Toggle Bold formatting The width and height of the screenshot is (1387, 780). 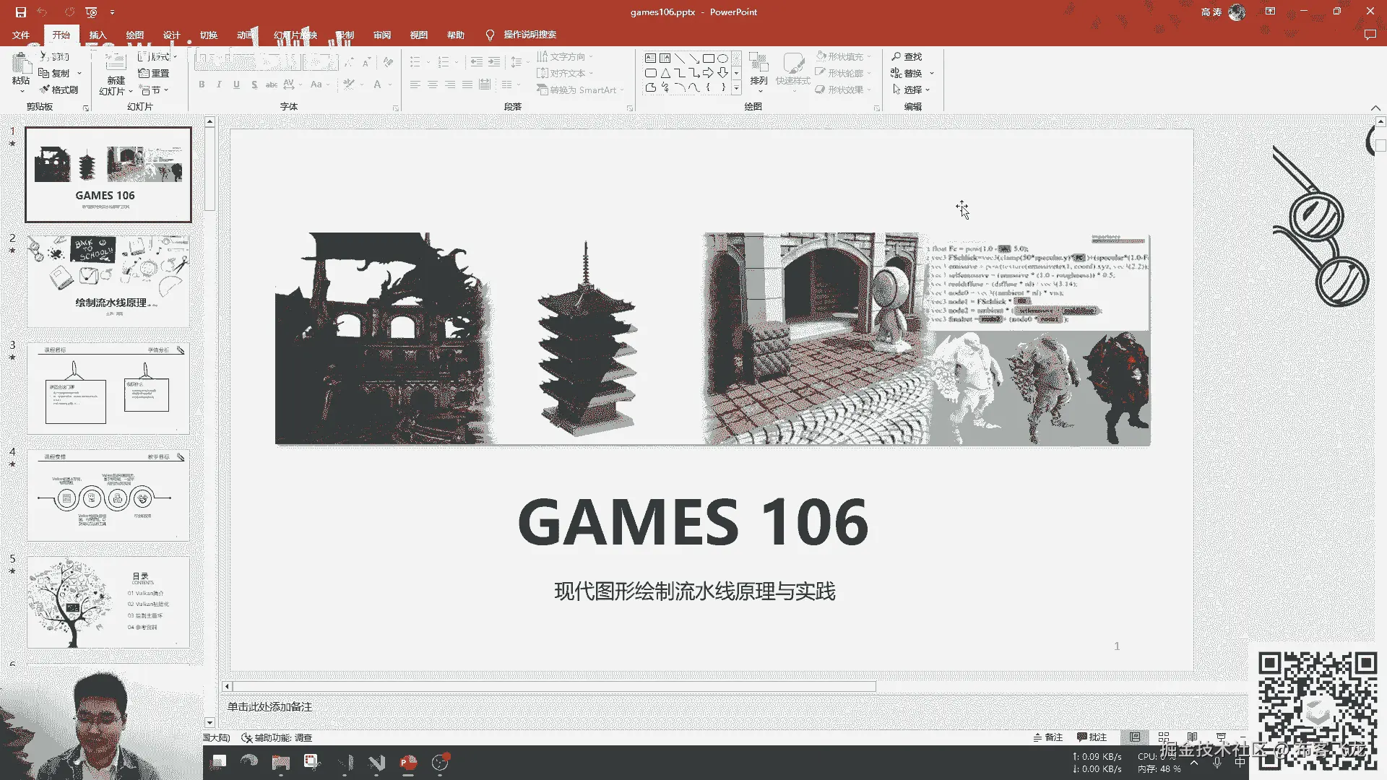pos(202,84)
